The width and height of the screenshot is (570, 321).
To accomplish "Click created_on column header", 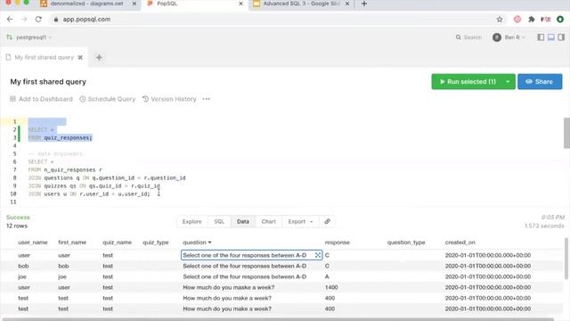I will [460, 243].
